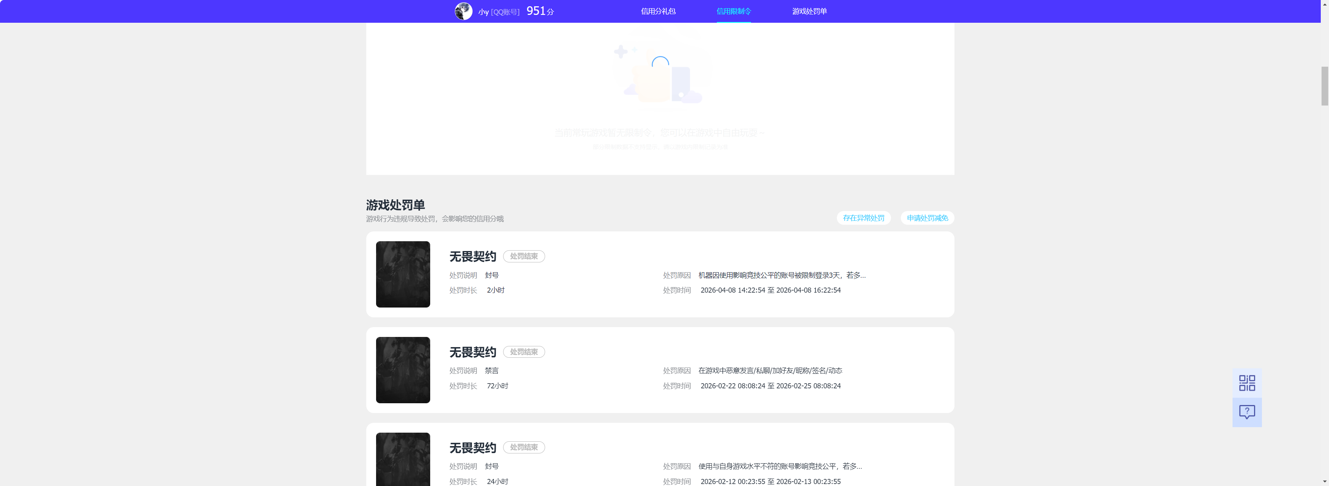Click time range 2026-02-22 08:08:24
Screen dimensions: 1329x486
pyautogui.click(x=770, y=386)
